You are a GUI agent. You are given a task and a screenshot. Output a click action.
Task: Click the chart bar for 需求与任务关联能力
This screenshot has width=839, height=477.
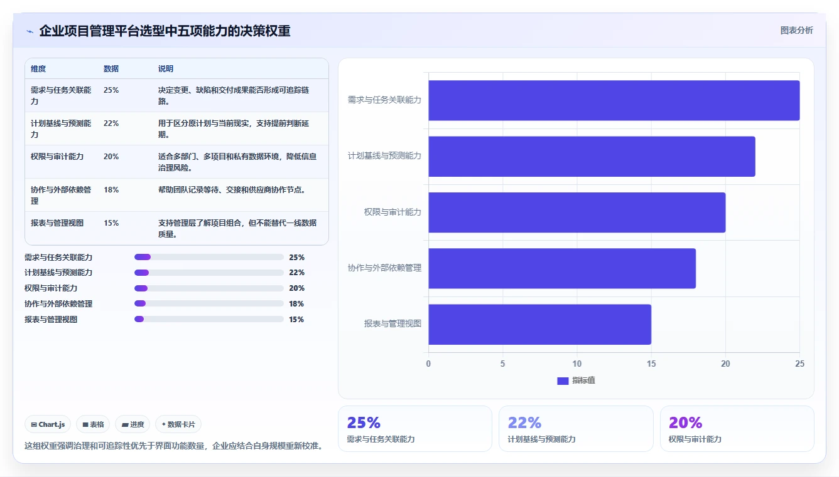tap(614, 100)
